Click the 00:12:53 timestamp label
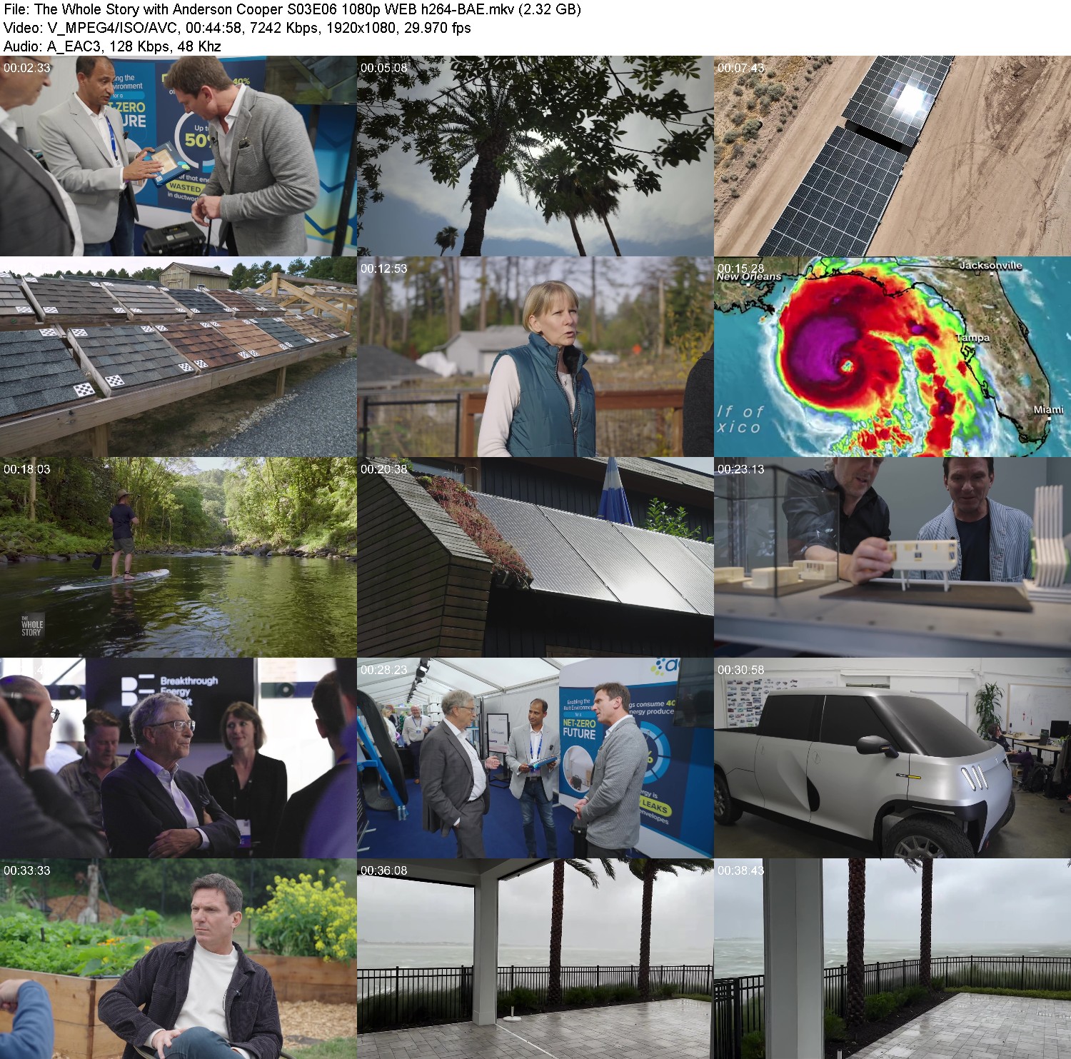 click(384, 268)
